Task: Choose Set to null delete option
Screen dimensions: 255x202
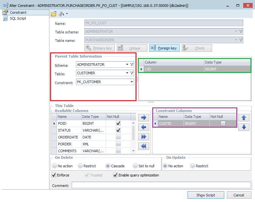Action: pos(136,166)
